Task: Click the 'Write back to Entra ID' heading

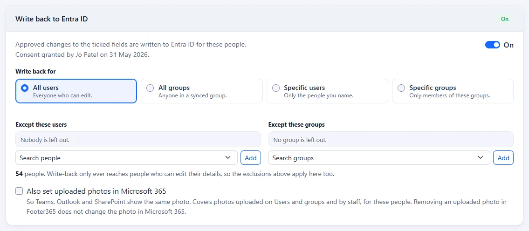Action: [x=52, y=19]
